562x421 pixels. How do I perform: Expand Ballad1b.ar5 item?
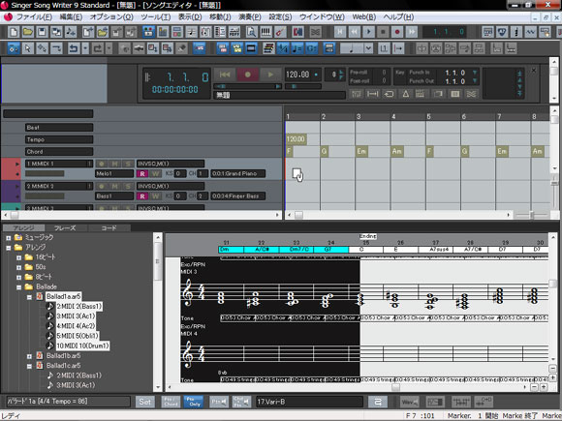click(30, 356)
